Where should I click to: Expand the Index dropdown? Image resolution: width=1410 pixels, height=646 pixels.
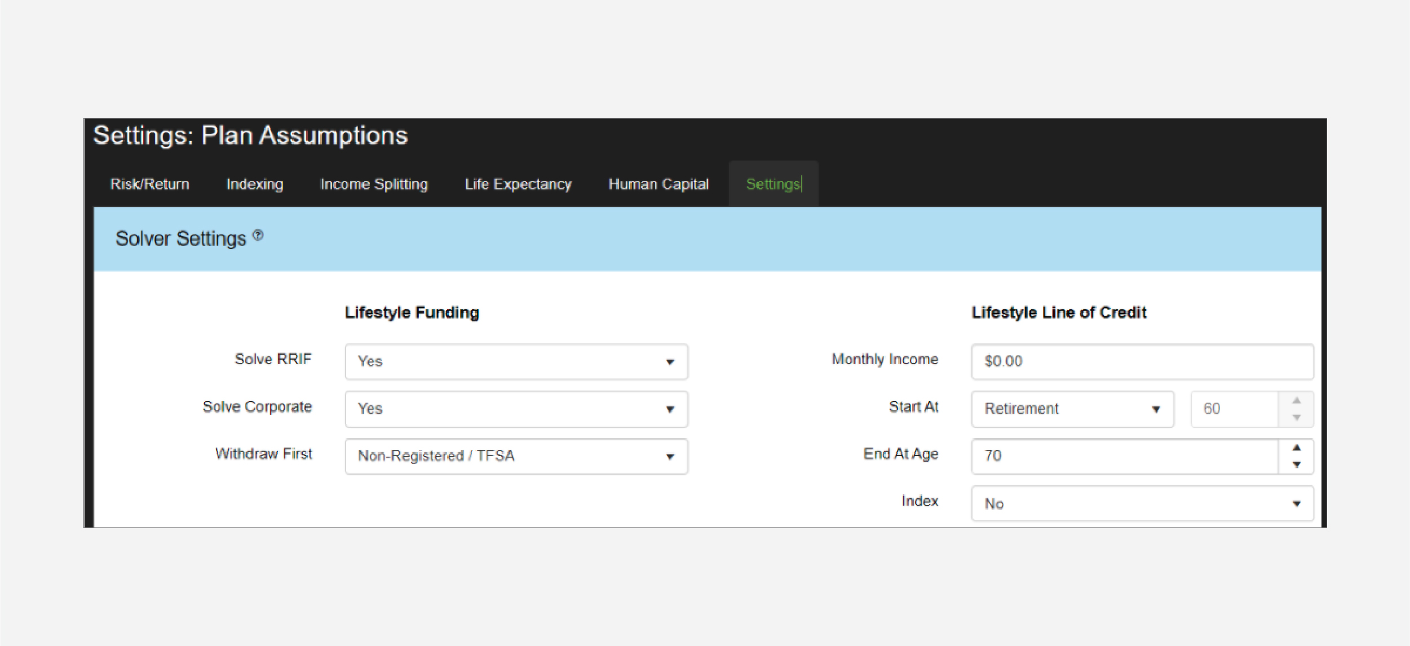coord(1142,503)
